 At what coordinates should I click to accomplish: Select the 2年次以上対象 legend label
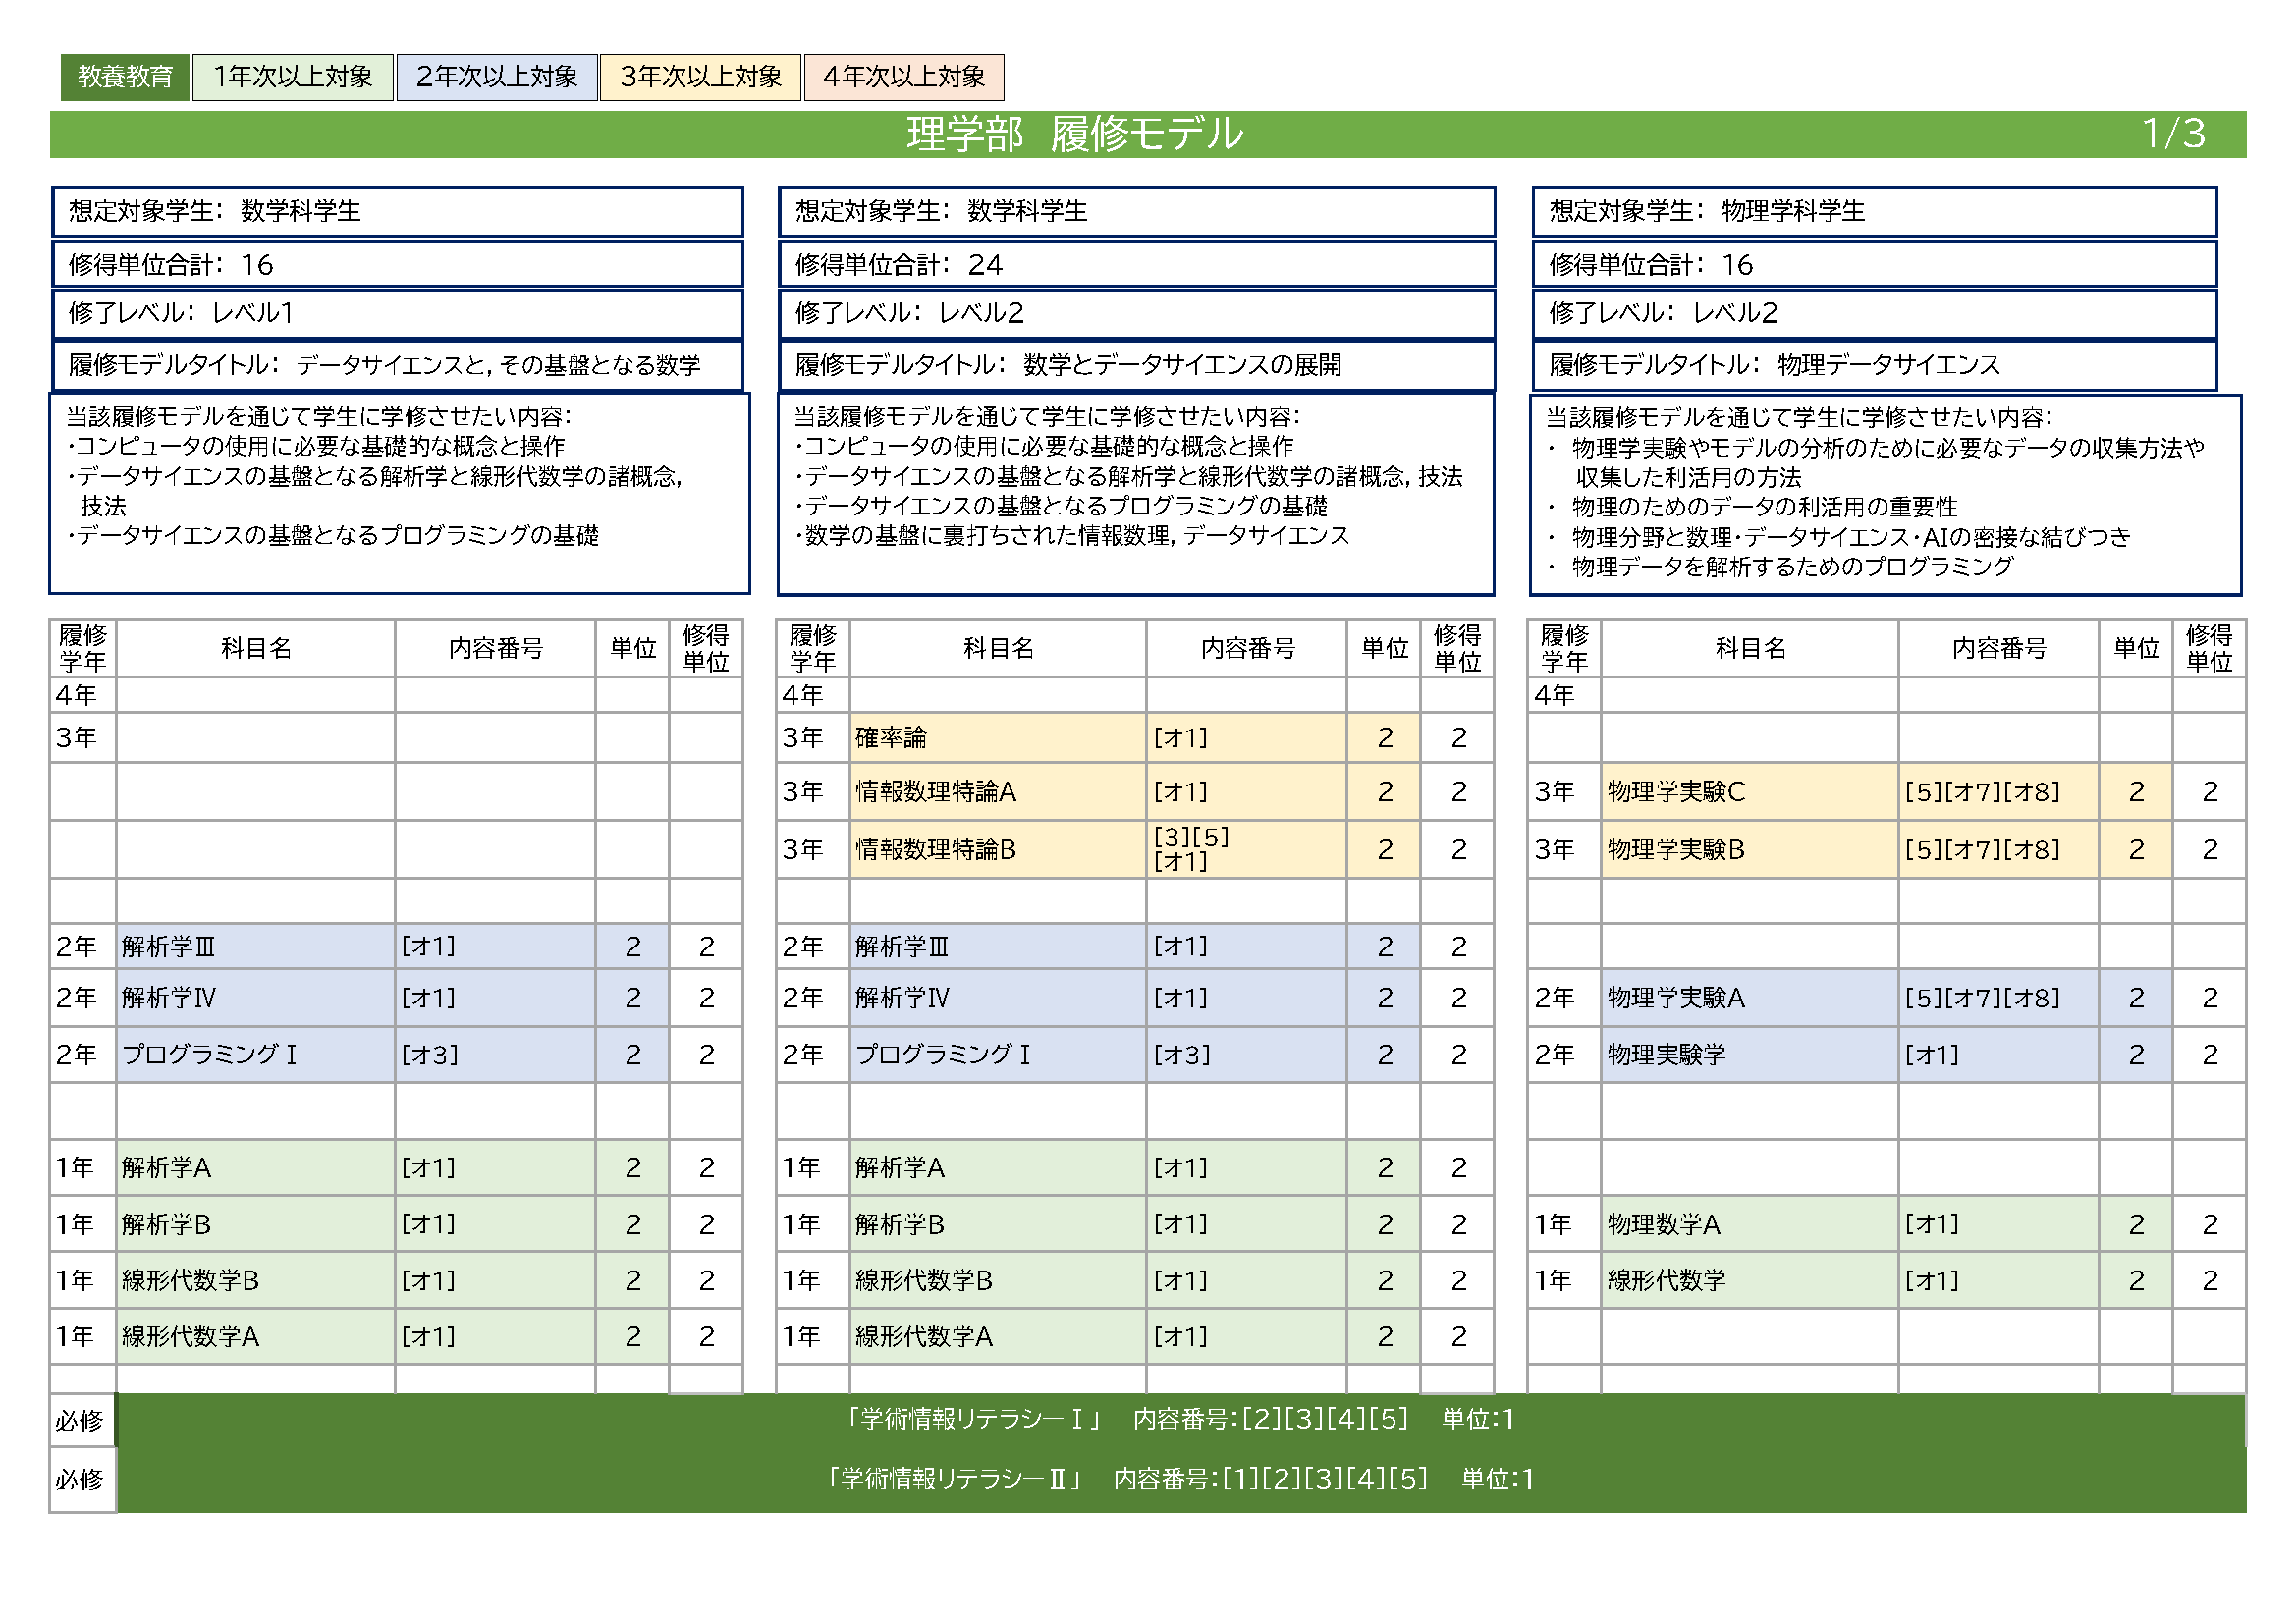[497, 77]
